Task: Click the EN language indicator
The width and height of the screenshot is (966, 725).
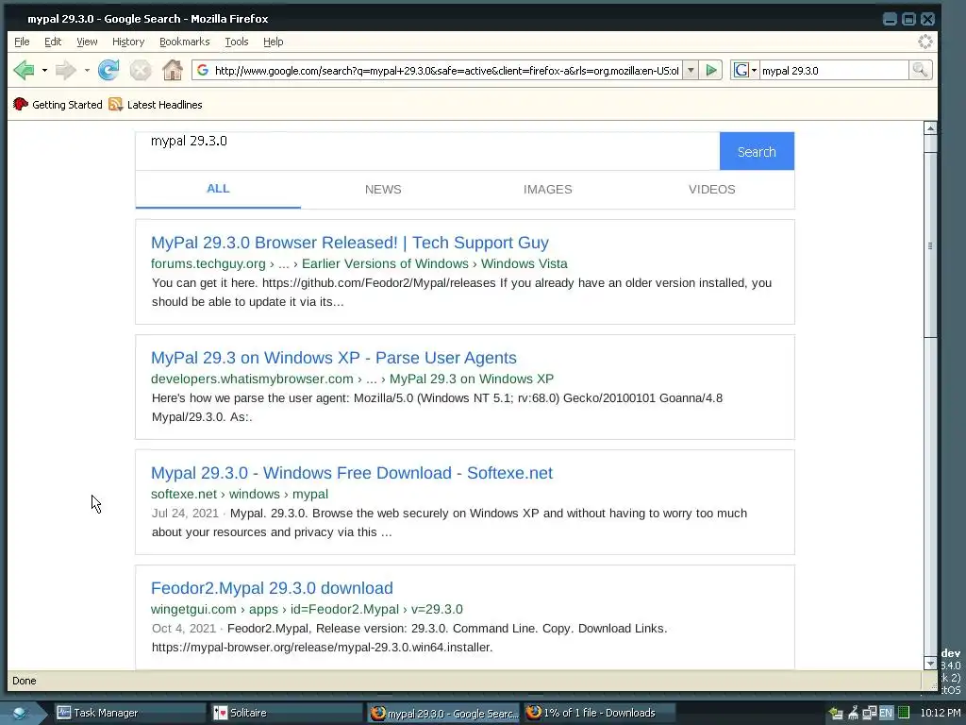Action: click(x=886, y=714)
